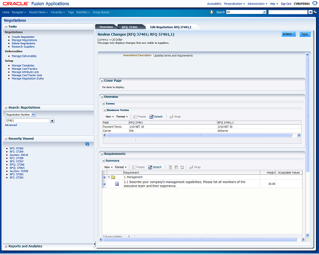Screen dimensions: 319x255
Task: Click the changed indicator dot on Management row
Action: pyautogui.click(x=104, y=177)
